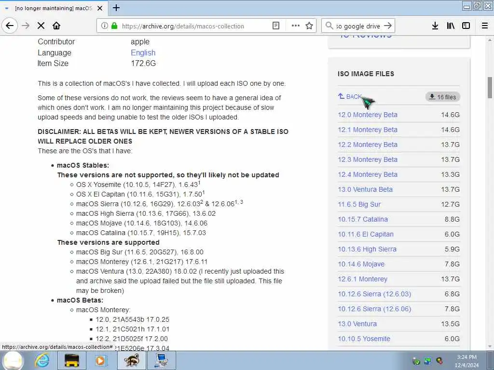Show site information icon in address bar
494x370 pixels.
coord(104,26)
